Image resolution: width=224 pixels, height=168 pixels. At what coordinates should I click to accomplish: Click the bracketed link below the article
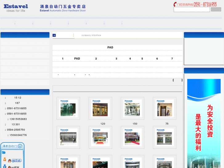tap(177, 80)
